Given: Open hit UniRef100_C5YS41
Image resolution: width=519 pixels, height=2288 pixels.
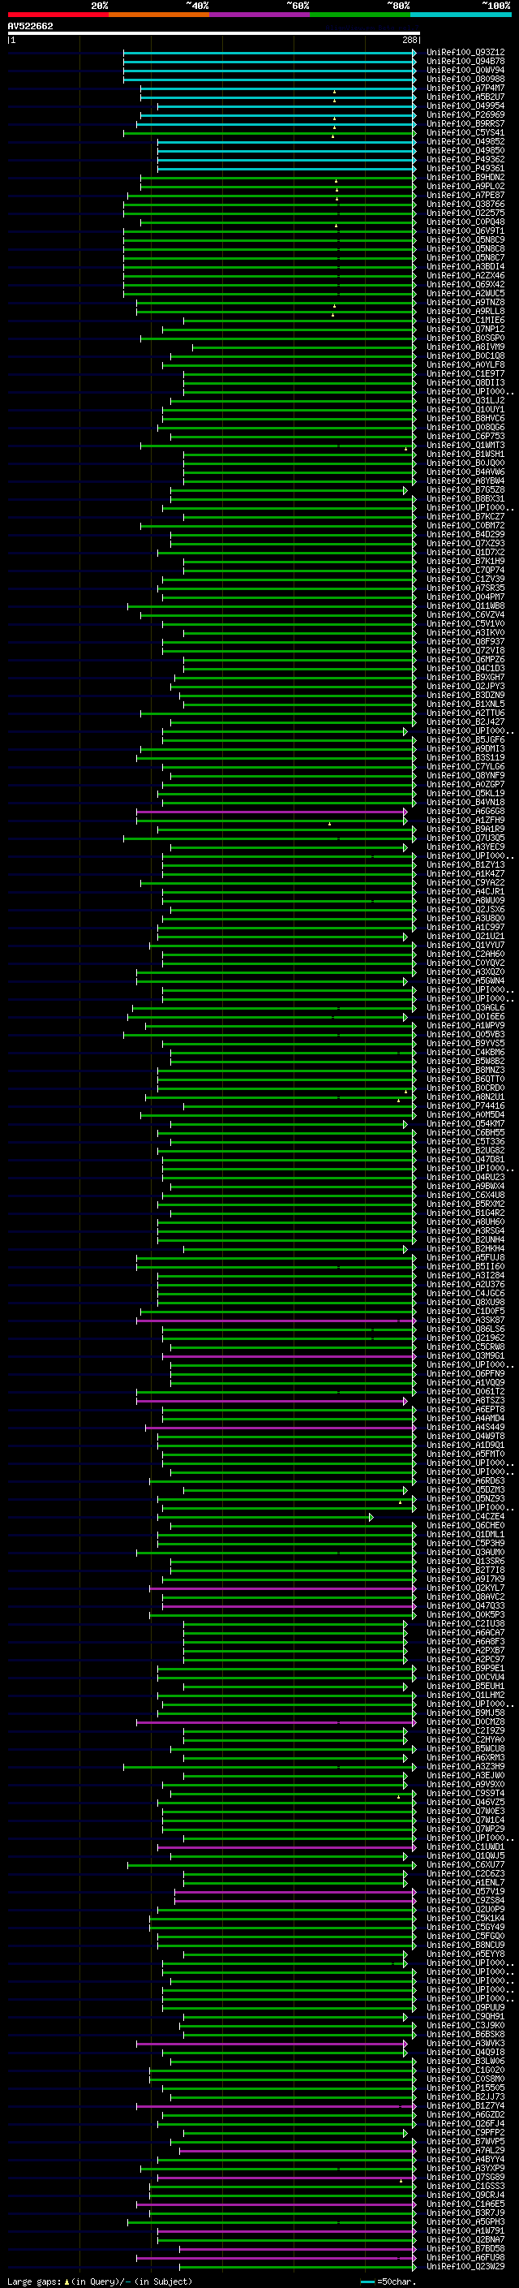Looking at the screenshot, I should pos(465,132).
